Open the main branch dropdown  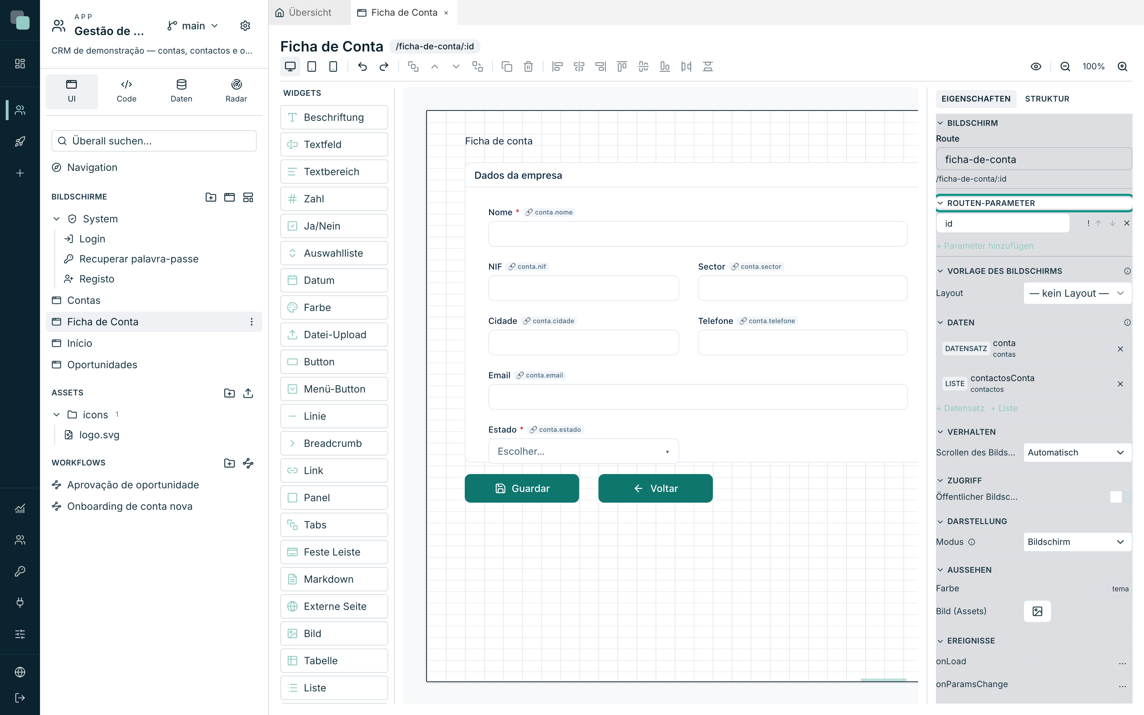193,25
